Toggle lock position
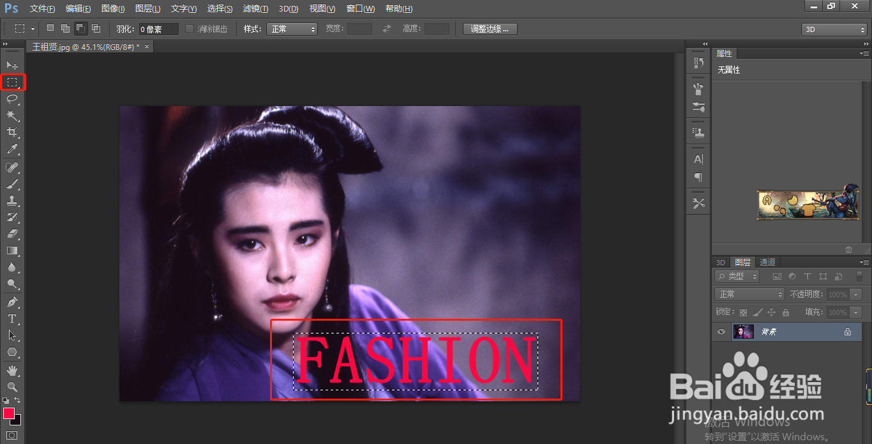Image resolution: width=872 pixels, height=444 pixels. click(x=771, y=312)
